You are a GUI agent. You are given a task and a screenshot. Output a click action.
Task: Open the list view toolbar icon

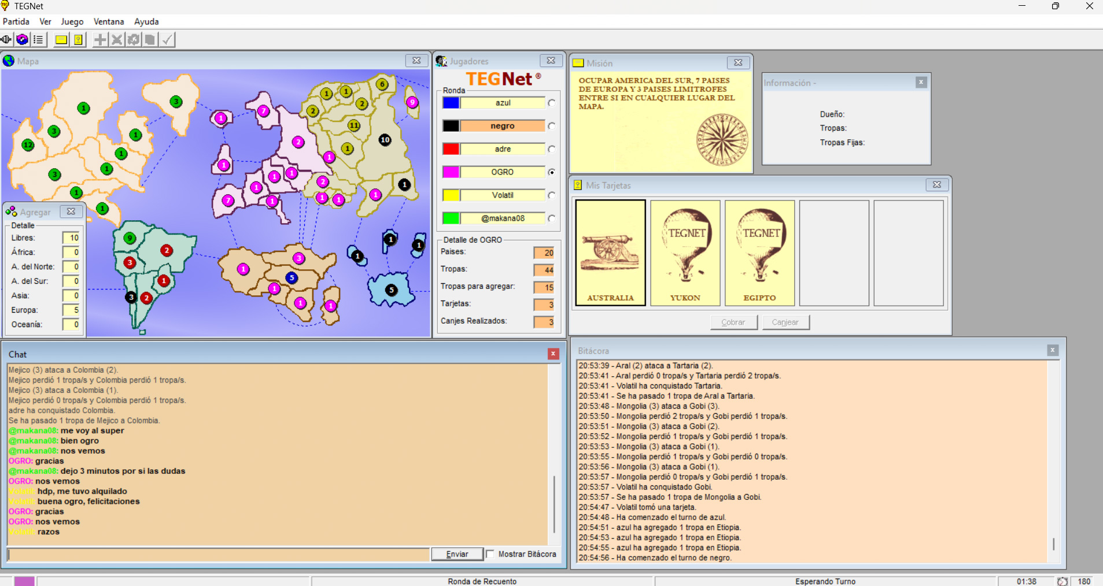point(38,39)
